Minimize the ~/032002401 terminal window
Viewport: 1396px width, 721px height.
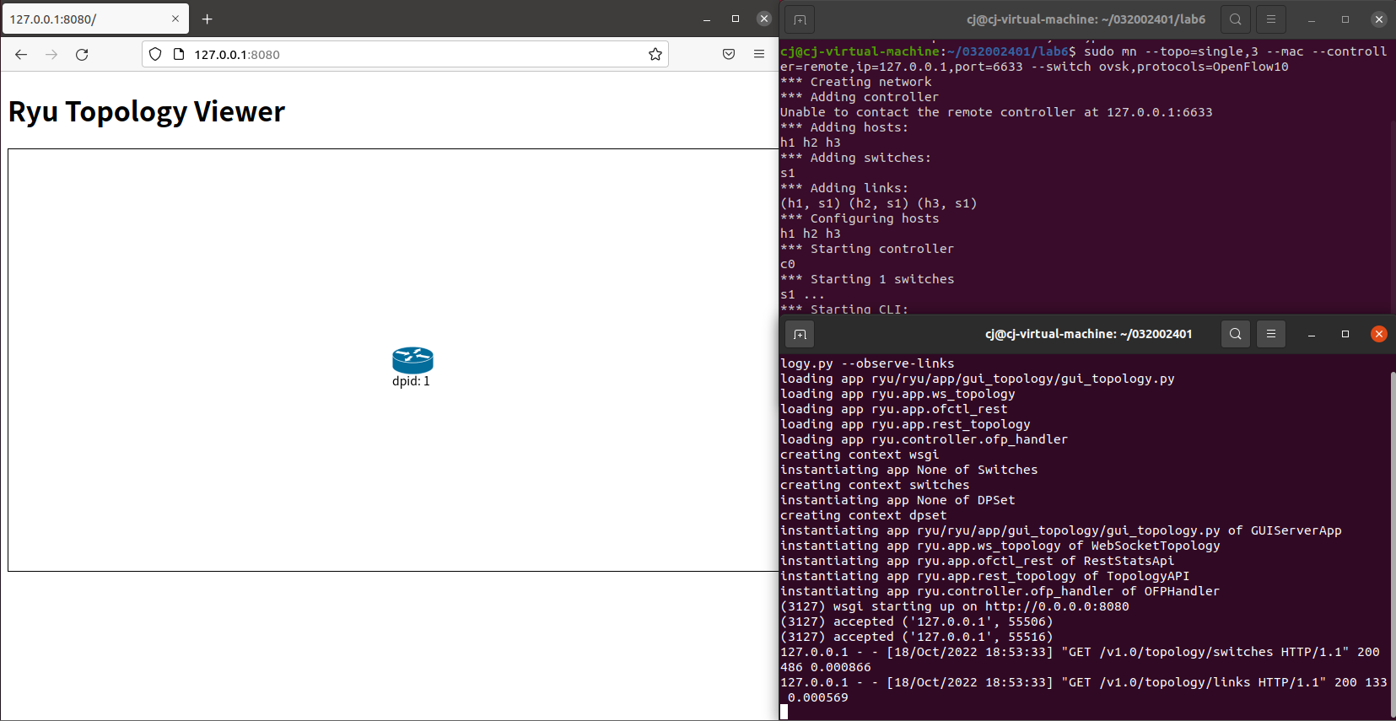click(x=1312, y=335)
